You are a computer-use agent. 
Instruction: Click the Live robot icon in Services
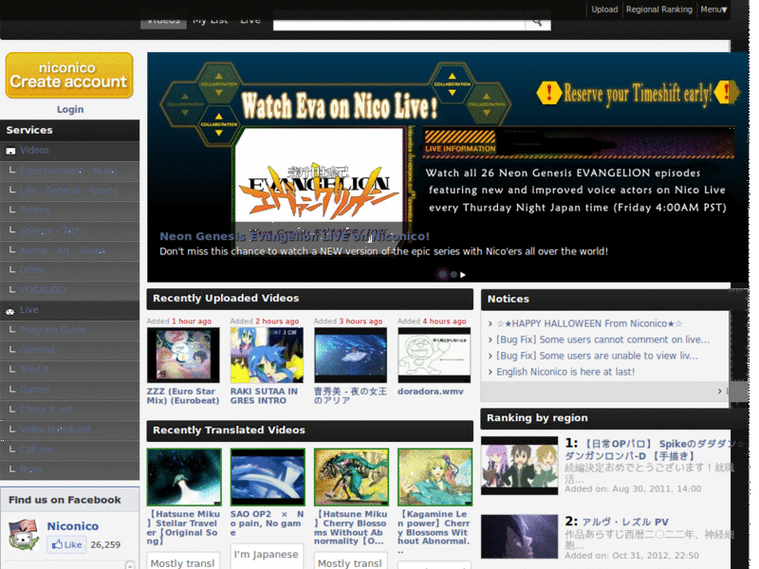click(x=9, y=311)
